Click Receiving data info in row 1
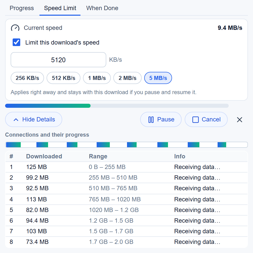Viewport: 253px width, 253px height. pos(197,167)
